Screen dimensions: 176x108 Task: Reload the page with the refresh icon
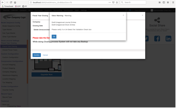pyautogui.click(x=11, y=2)
